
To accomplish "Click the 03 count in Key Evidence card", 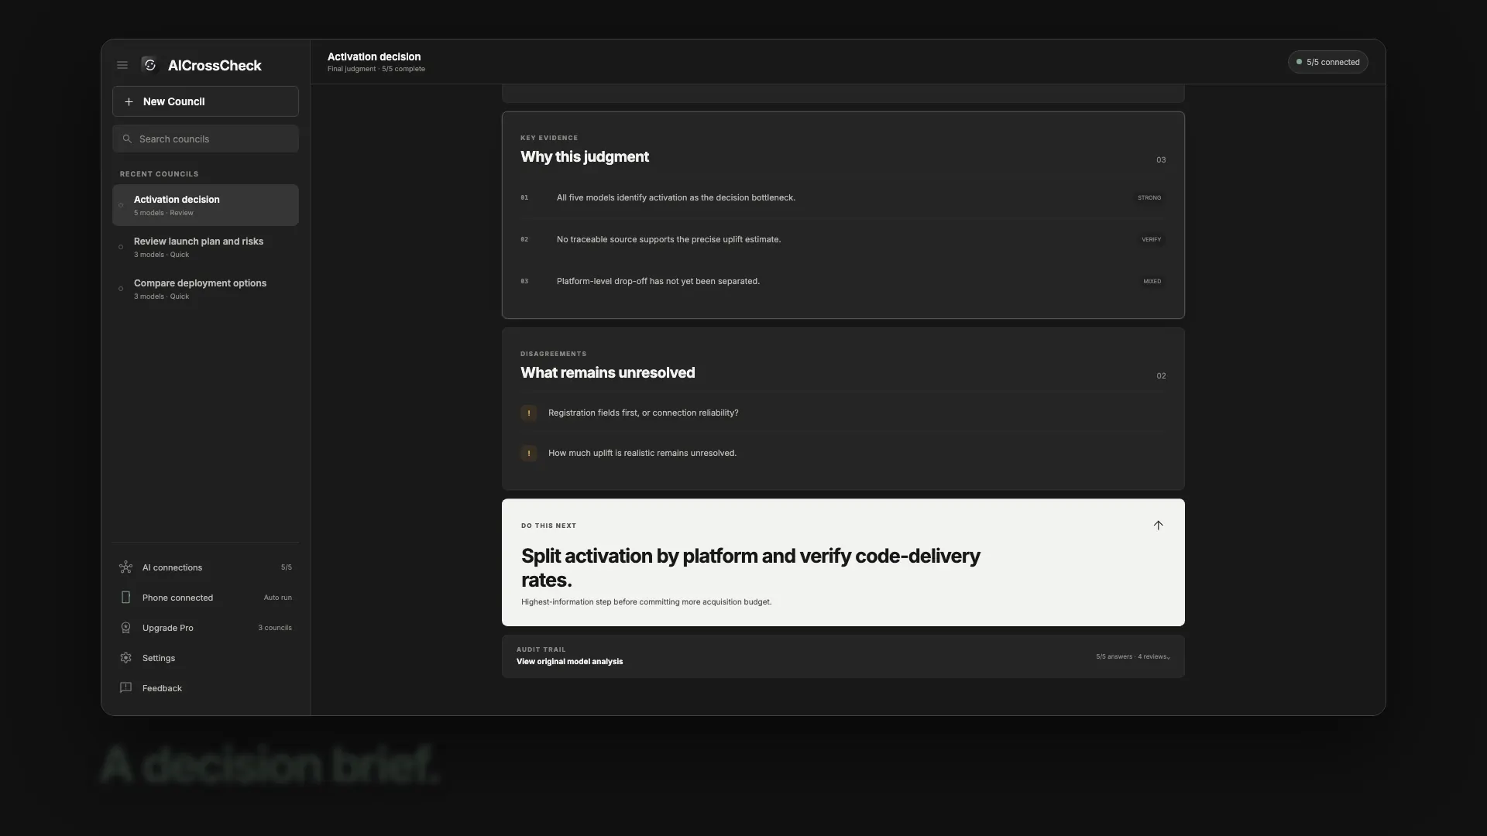I will click(1161, 160).
